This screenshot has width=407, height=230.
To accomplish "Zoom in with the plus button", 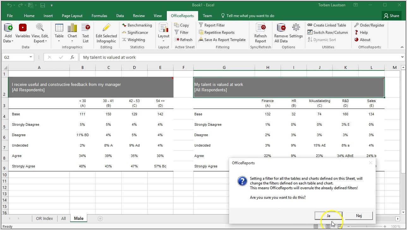I will coord(385,227).
